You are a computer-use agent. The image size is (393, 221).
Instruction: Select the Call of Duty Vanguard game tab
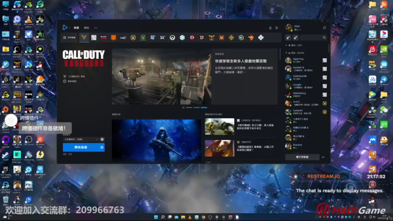click(84, 38)
